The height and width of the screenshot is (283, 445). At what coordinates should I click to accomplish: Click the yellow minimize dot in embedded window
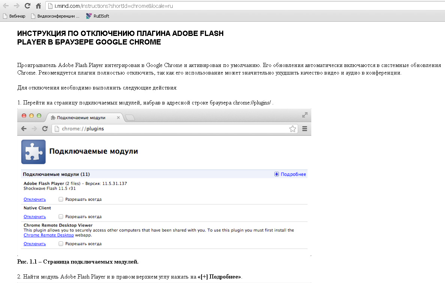(31, 116)
